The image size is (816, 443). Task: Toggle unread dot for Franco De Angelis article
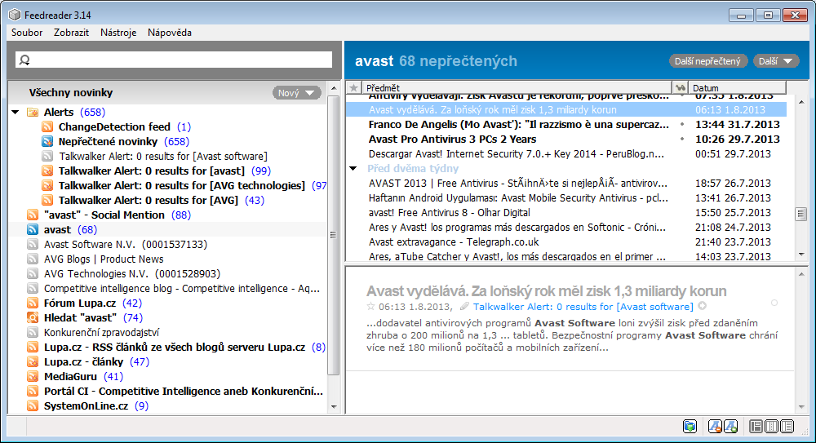(681, 124)
